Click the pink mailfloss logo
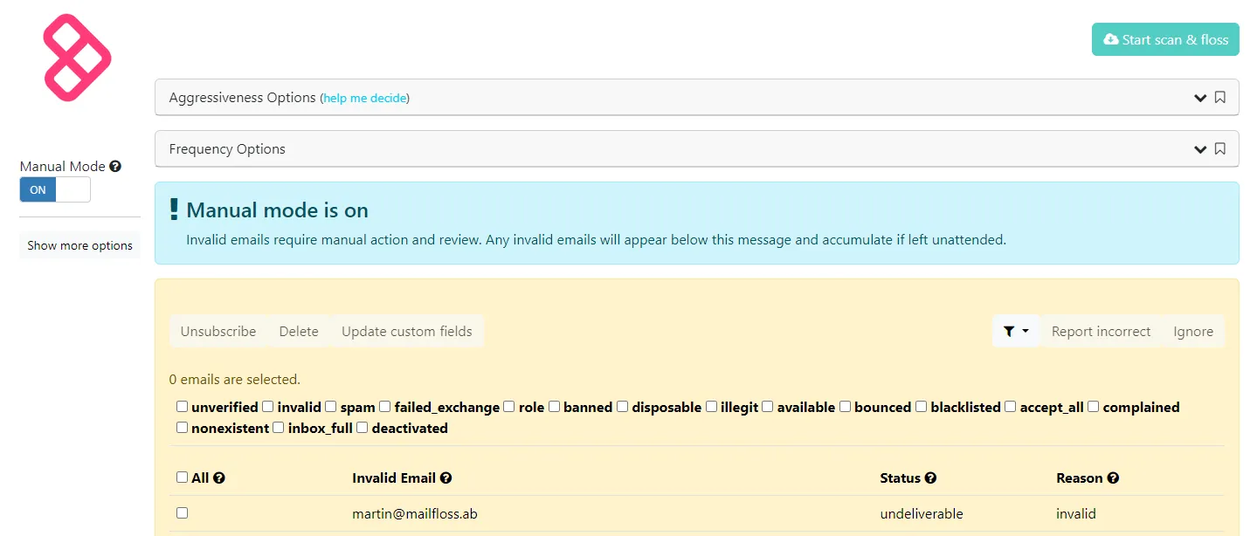Screen dimensions: 1257x536 click(x=78, y=58)
